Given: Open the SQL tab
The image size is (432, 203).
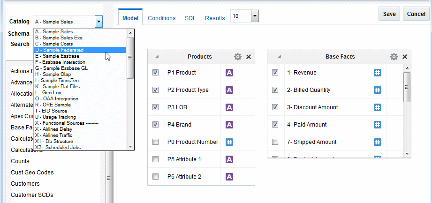Looking at the screenshot, I should click(x=190, y=18).
